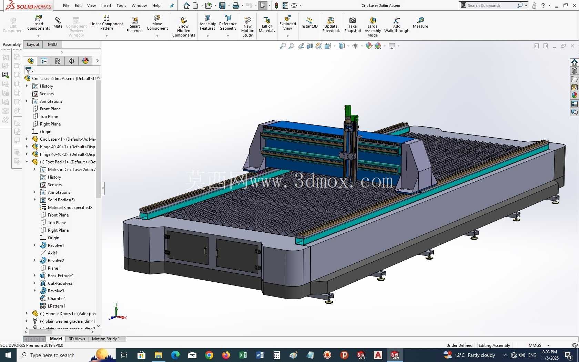579x362 pixels.
Task: Open FeatureManager Design Tree tab
Action: coord(31,61)
